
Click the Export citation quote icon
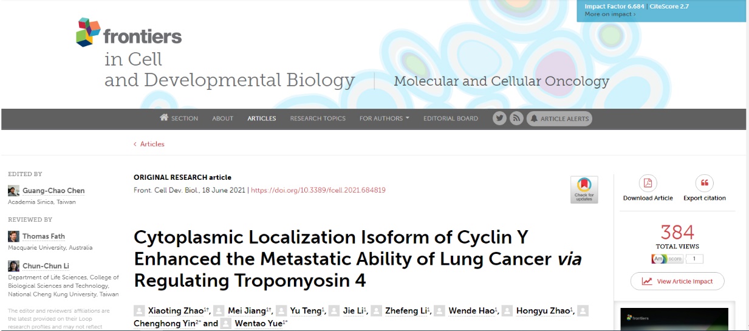point(705,183)
